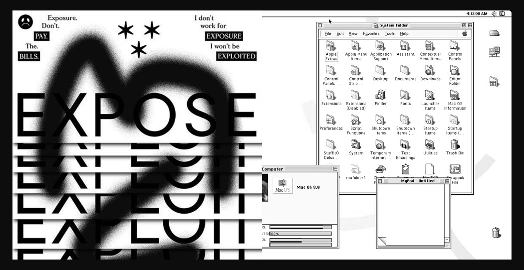The width and height of the screenshot is (524, 270).
Task: Open the Edit menu
Action: click(340, 33)
